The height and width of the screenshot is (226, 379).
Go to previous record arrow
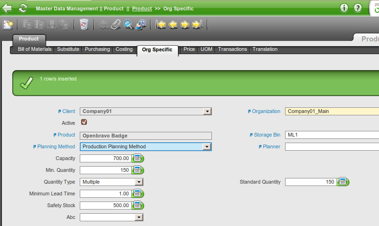(173, 24)
